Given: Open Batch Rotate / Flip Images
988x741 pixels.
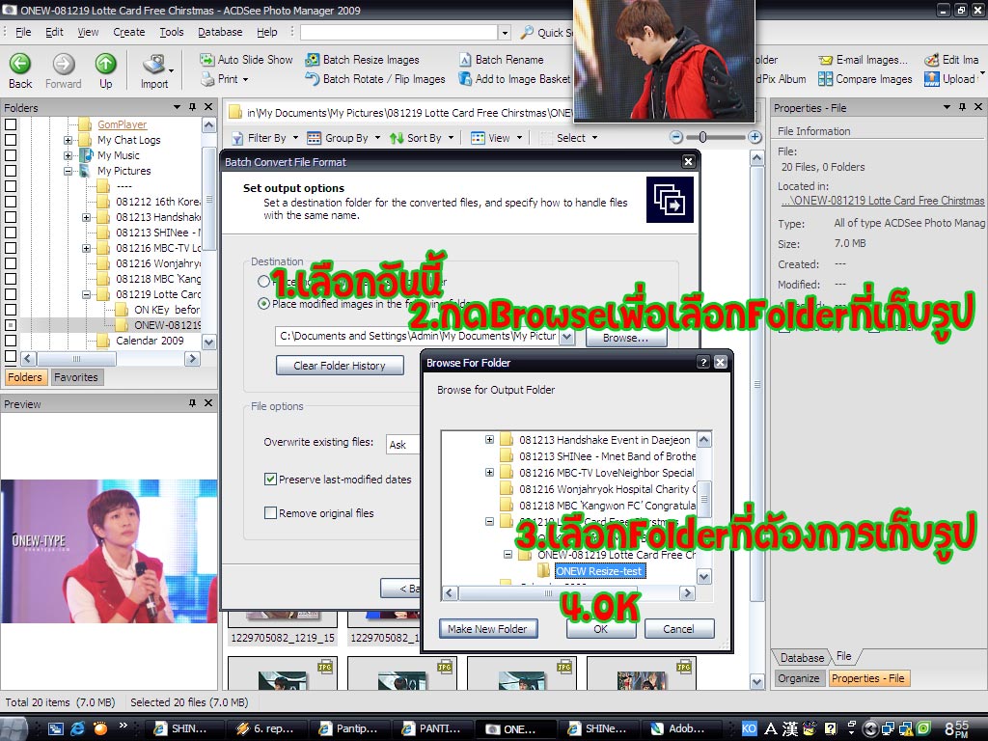Looking at the screenshot, I should [x=375, y=79].
